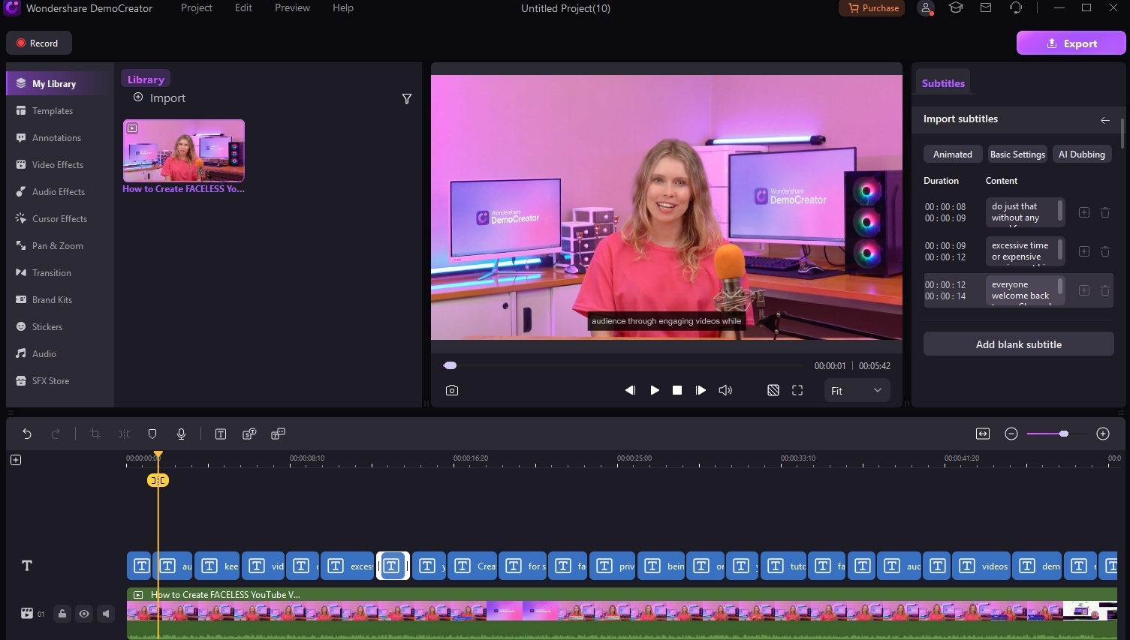
Task: Mute video track 01
Action: click(106, 614)
